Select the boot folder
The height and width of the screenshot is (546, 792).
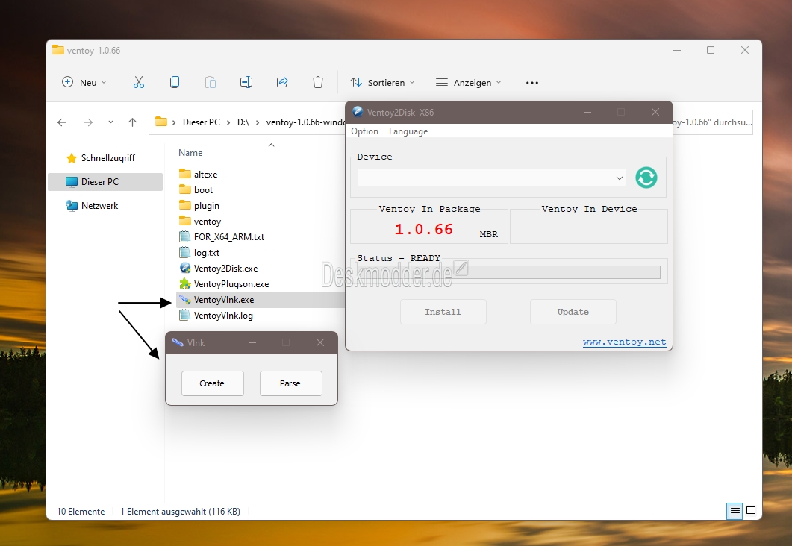[x=203, y=189]
